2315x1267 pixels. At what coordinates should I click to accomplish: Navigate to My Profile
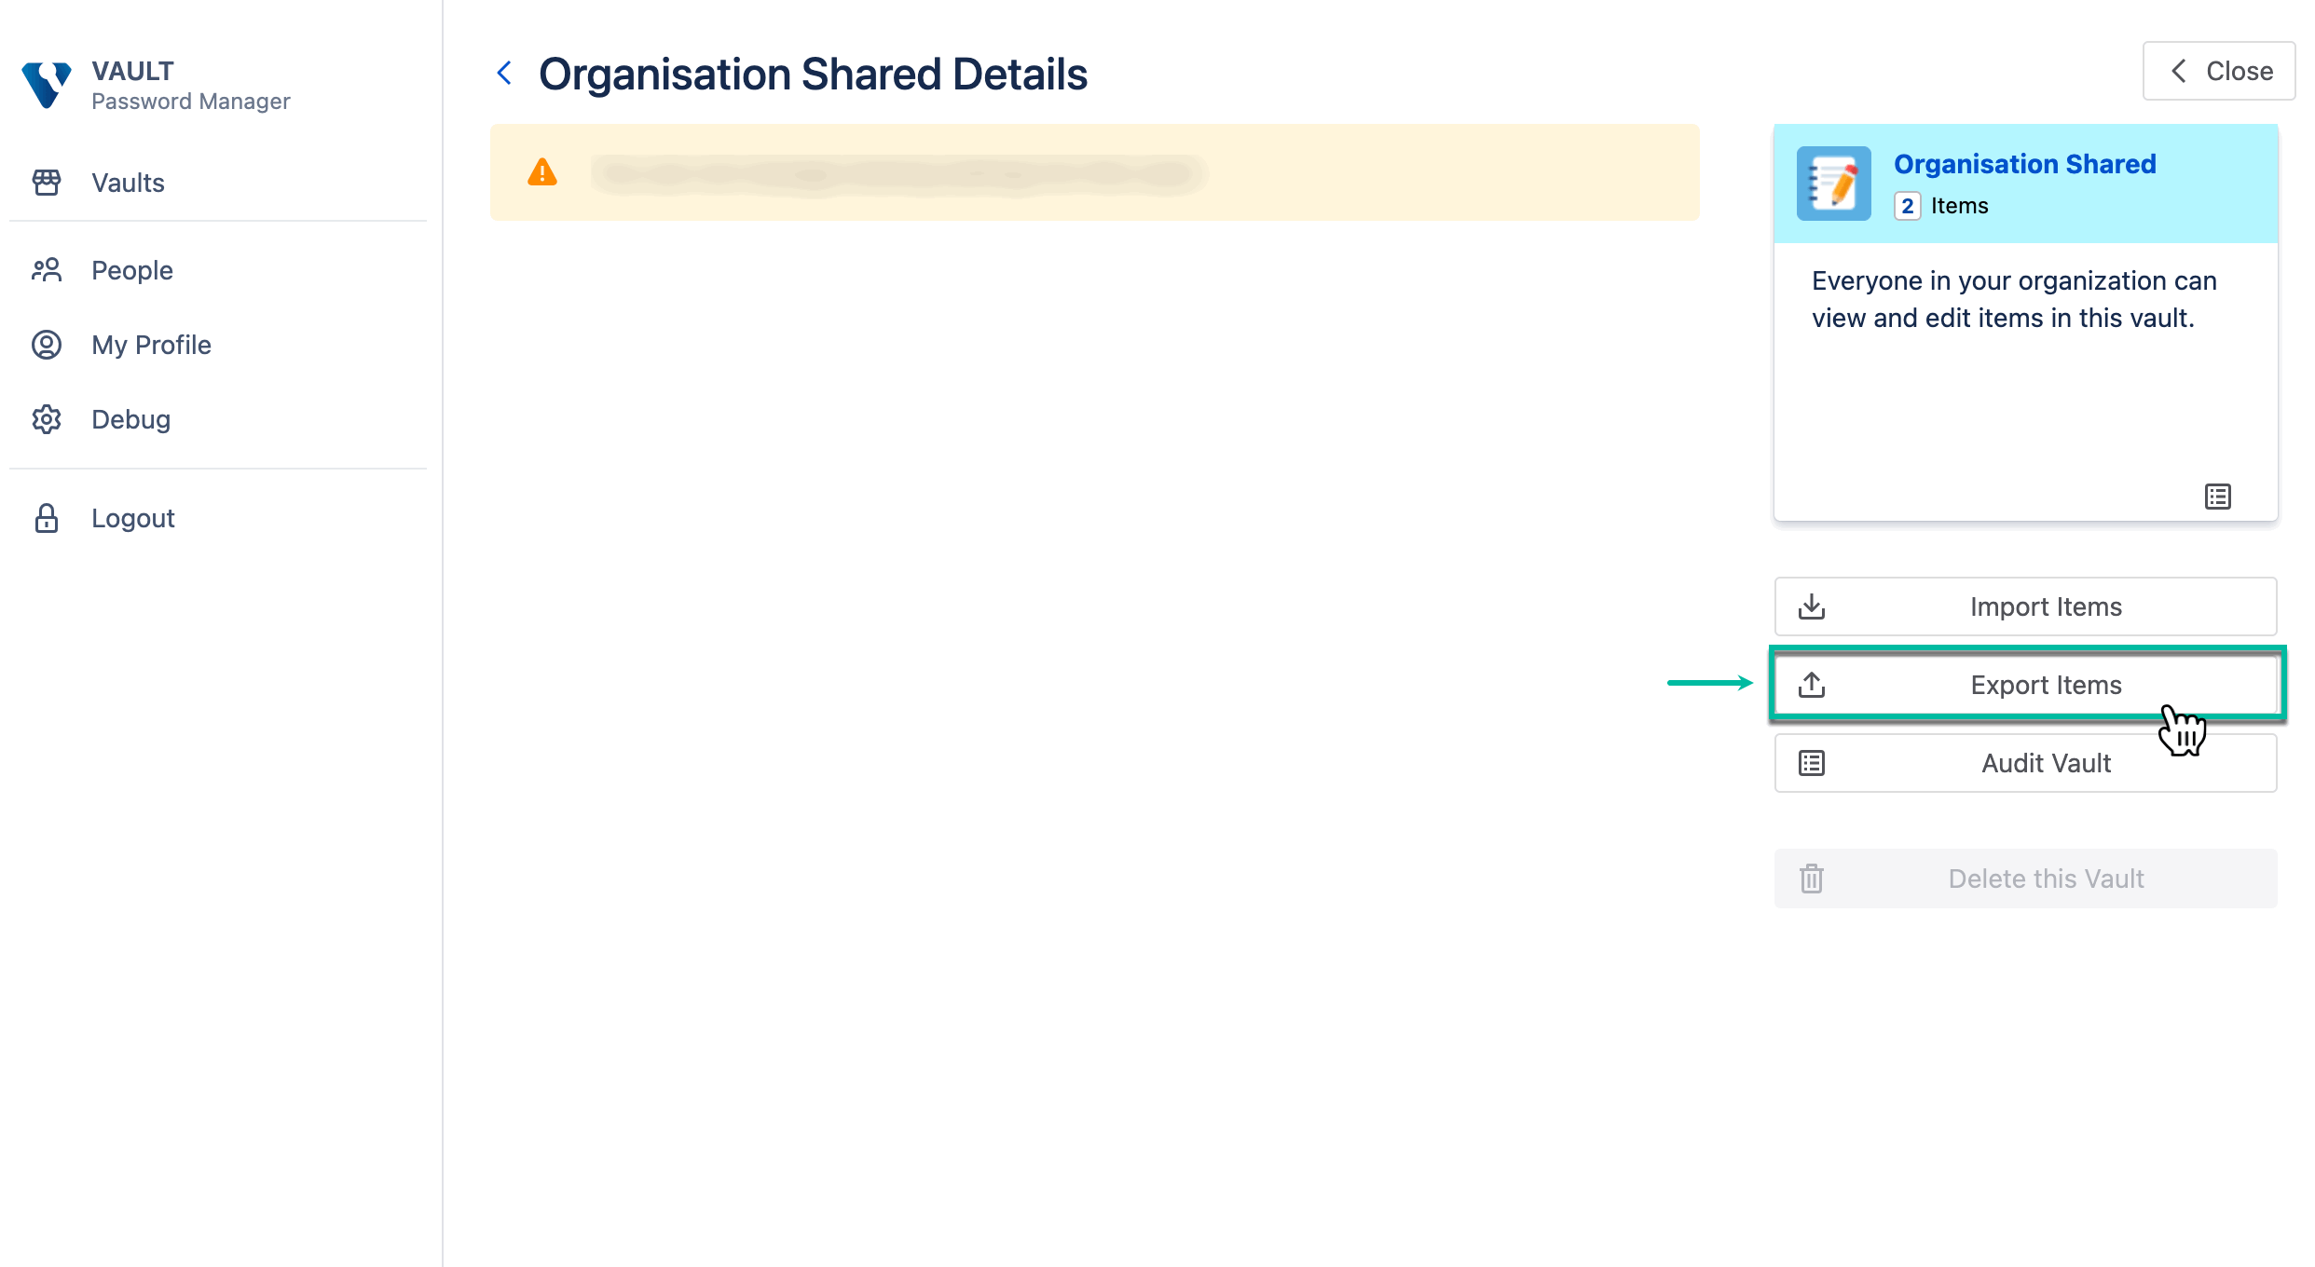[151, 345]
